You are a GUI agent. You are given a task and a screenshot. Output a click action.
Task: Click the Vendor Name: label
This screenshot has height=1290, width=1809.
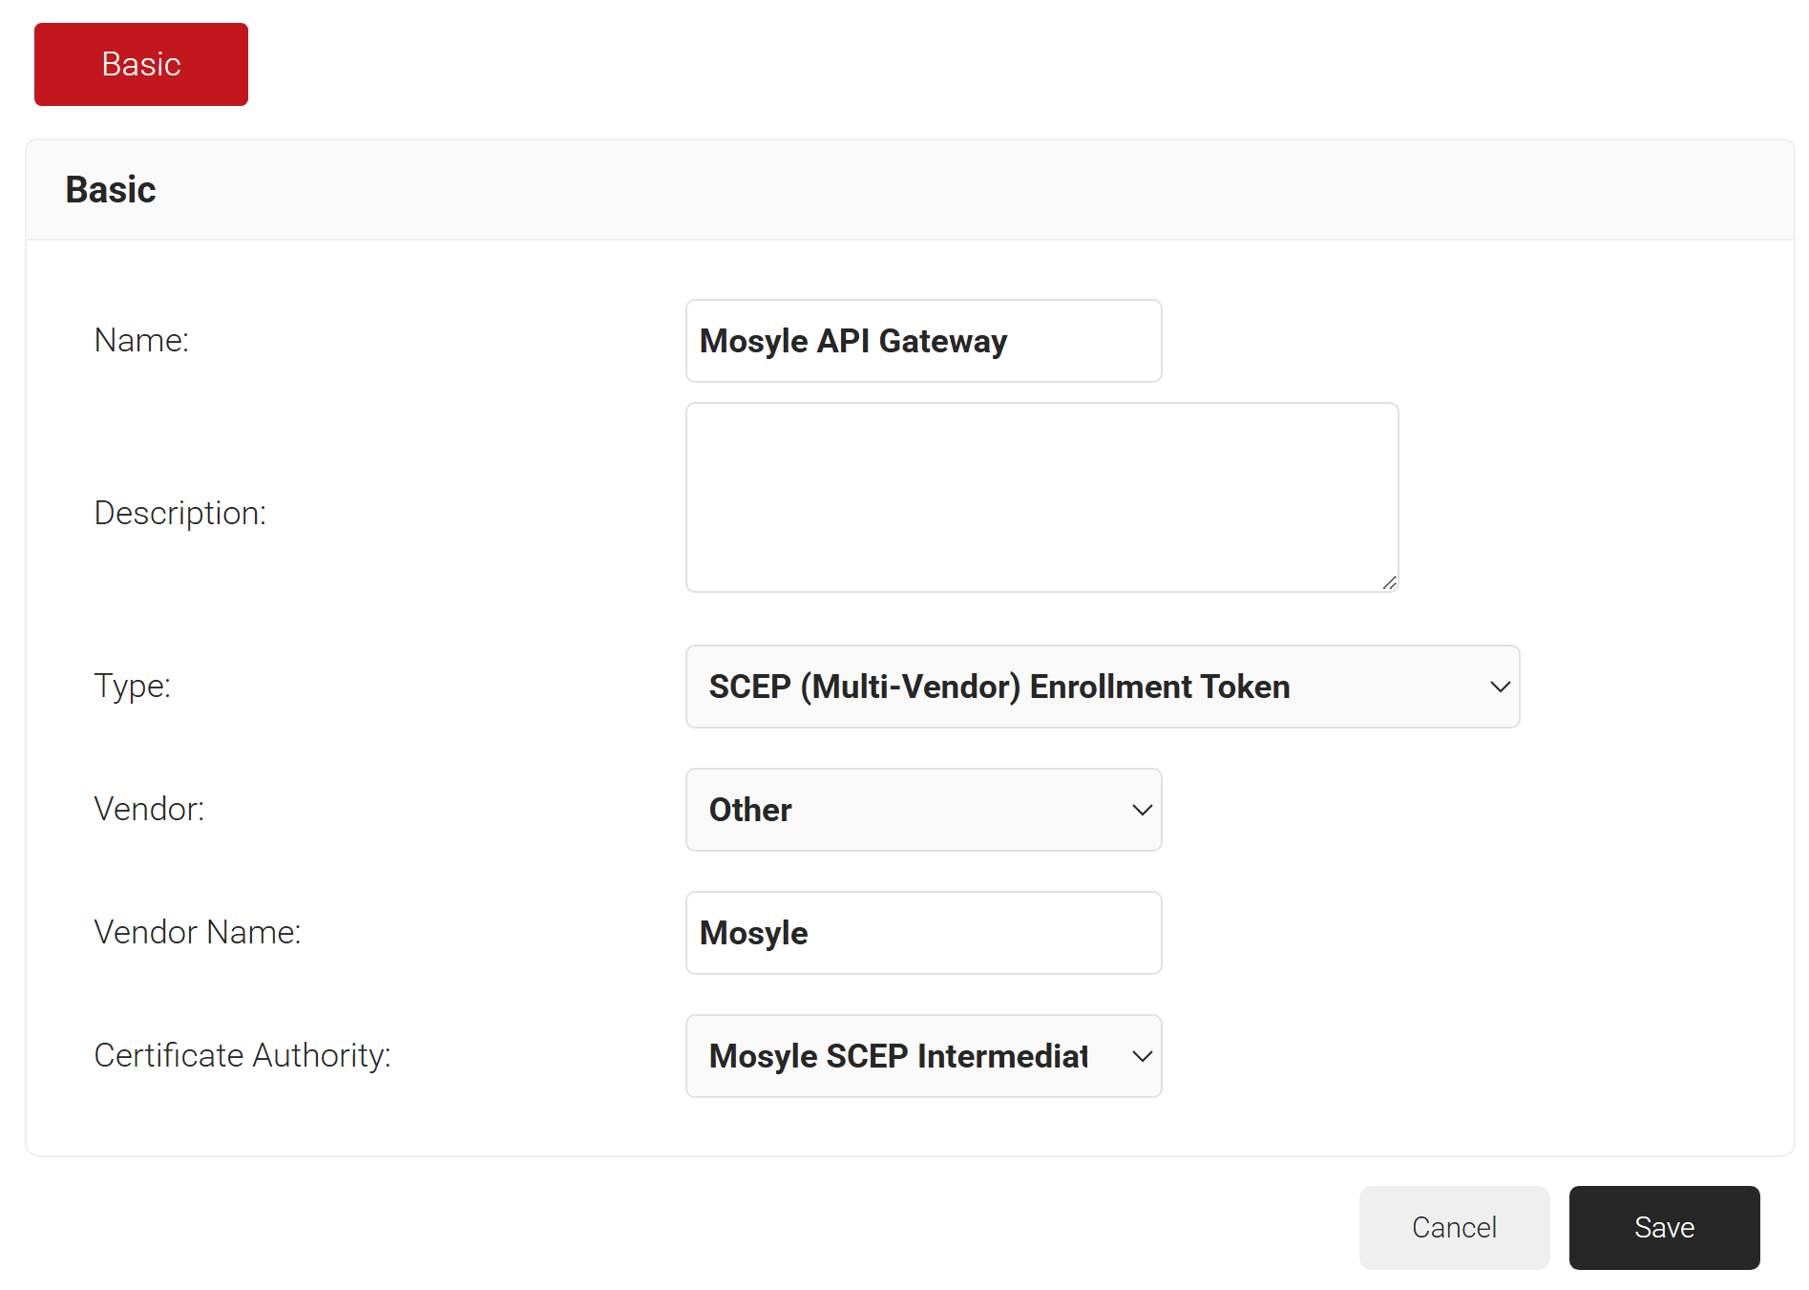198,932
